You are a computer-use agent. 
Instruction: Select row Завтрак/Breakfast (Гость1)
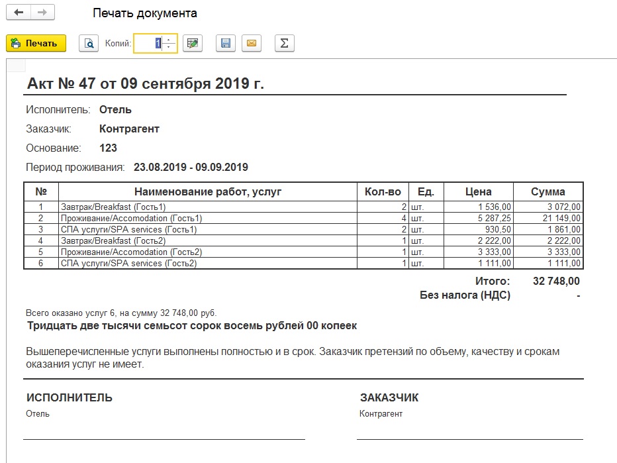click(303, 207)
